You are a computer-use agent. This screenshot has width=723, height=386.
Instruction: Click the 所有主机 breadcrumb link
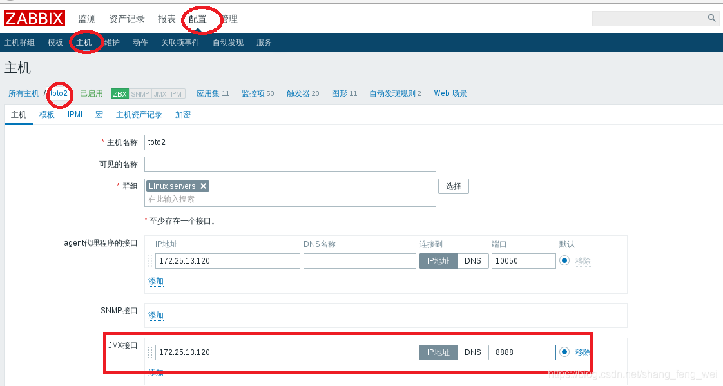[x=24, y=93]
